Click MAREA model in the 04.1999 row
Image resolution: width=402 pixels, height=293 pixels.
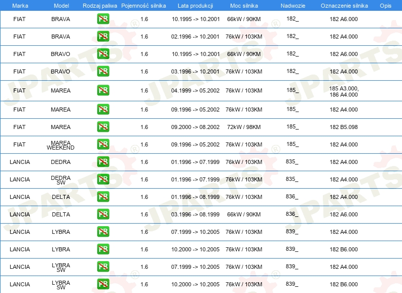coord(61,90)
